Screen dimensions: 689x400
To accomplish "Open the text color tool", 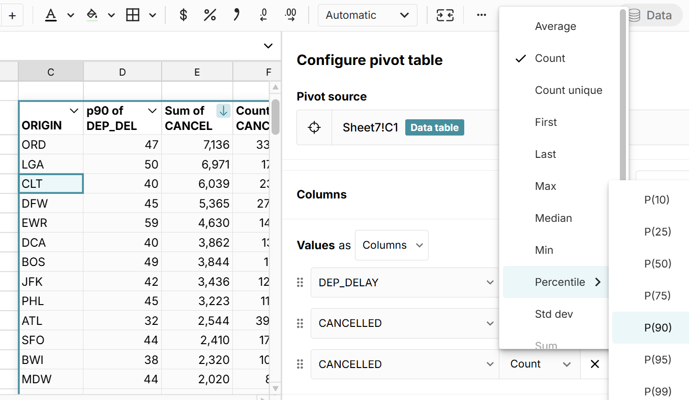I will tap(51, 15).
